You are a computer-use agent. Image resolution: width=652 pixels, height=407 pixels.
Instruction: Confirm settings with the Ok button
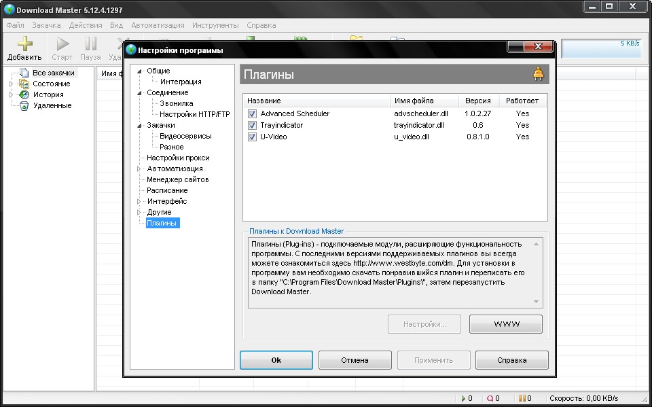tap(276, 360)
